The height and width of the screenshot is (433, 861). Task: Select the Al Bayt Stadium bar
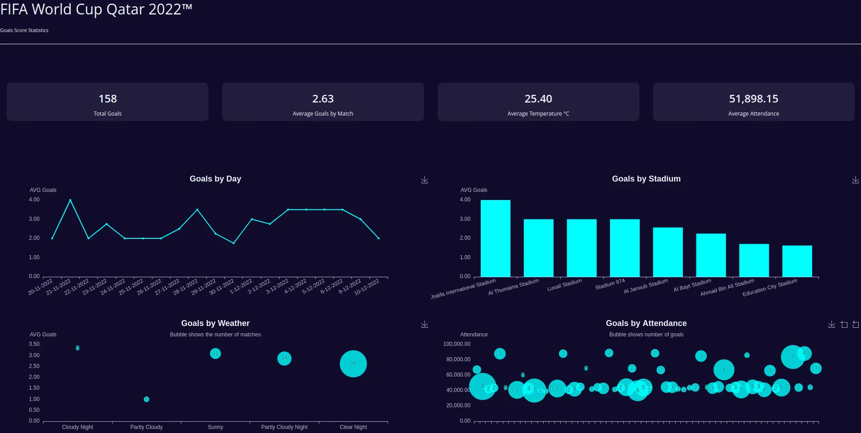click(x=711, y=255)
